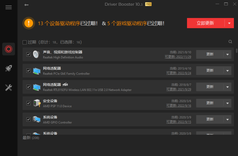The width and height of the screenshot is (238, 156).
Task: Open the rocket Boost sidebar icon
Action: click(9, 68)
